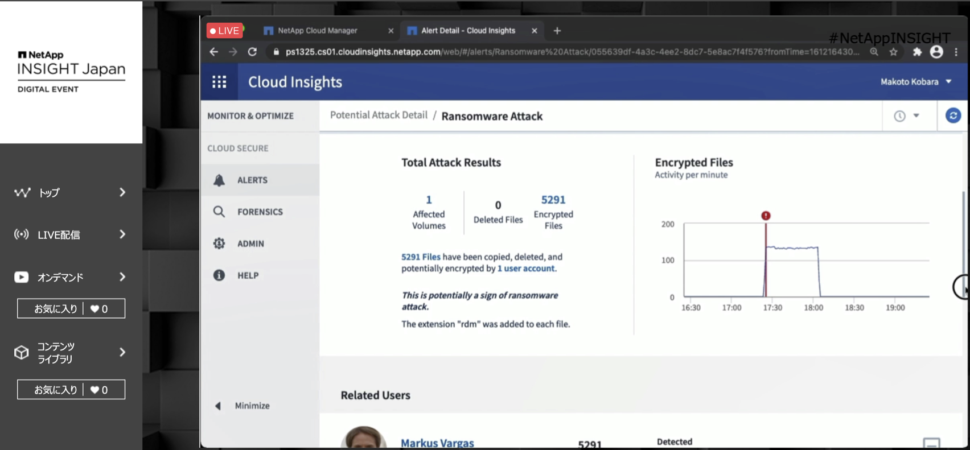
Task: Click NetApp INSIGHT Japan logo
Action: tap(71, 72)
